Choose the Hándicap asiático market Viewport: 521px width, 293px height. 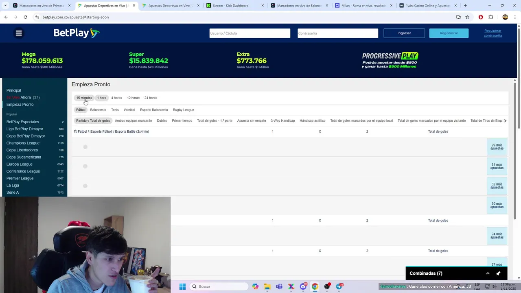click(313, 121)
